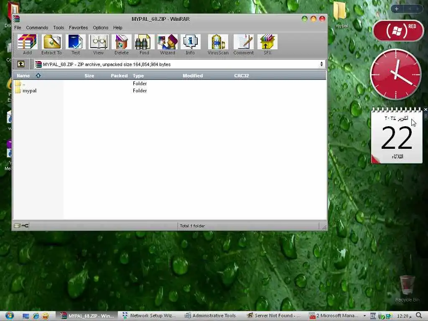Click the Extract To toolbar icon
Image resolution: width=428 pixels, height=321 pixels.
tap(51, 44)
